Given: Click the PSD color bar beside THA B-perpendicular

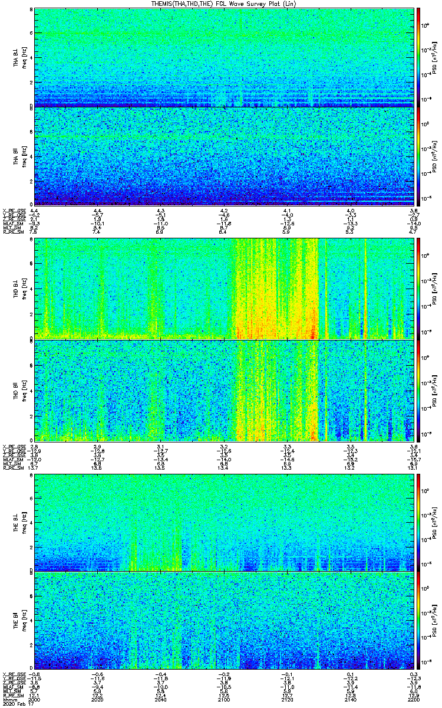Looking at the screenshot, I should point(419,57).
